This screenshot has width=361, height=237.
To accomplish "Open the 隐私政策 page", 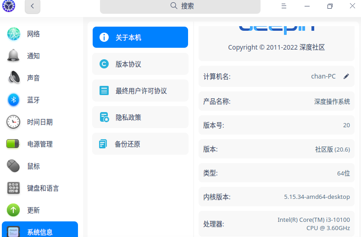I will click(x=140, y=117).
